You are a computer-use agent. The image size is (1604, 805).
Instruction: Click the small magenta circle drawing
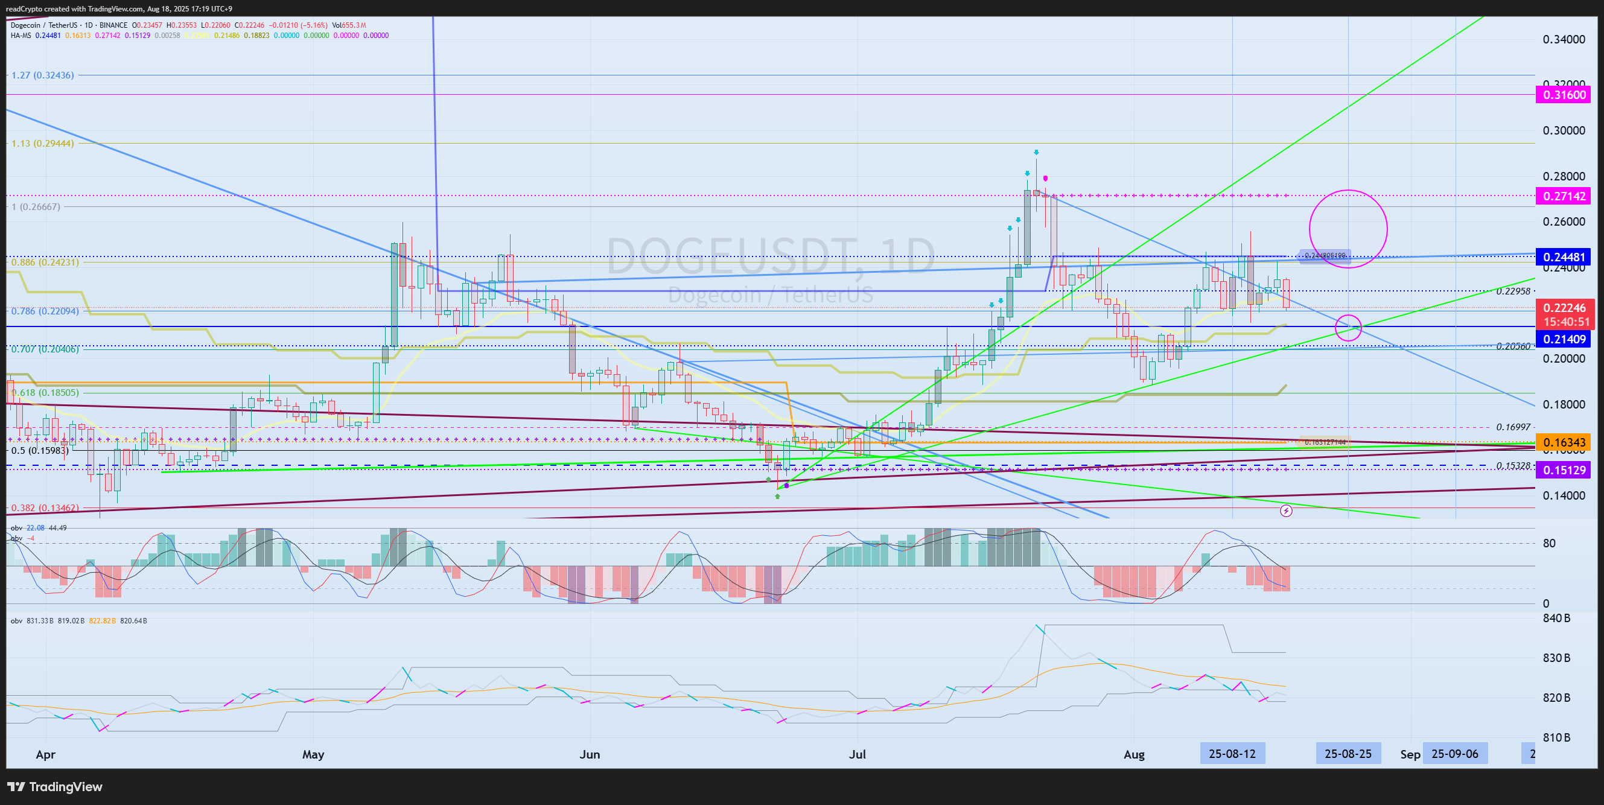point(1349,328)
